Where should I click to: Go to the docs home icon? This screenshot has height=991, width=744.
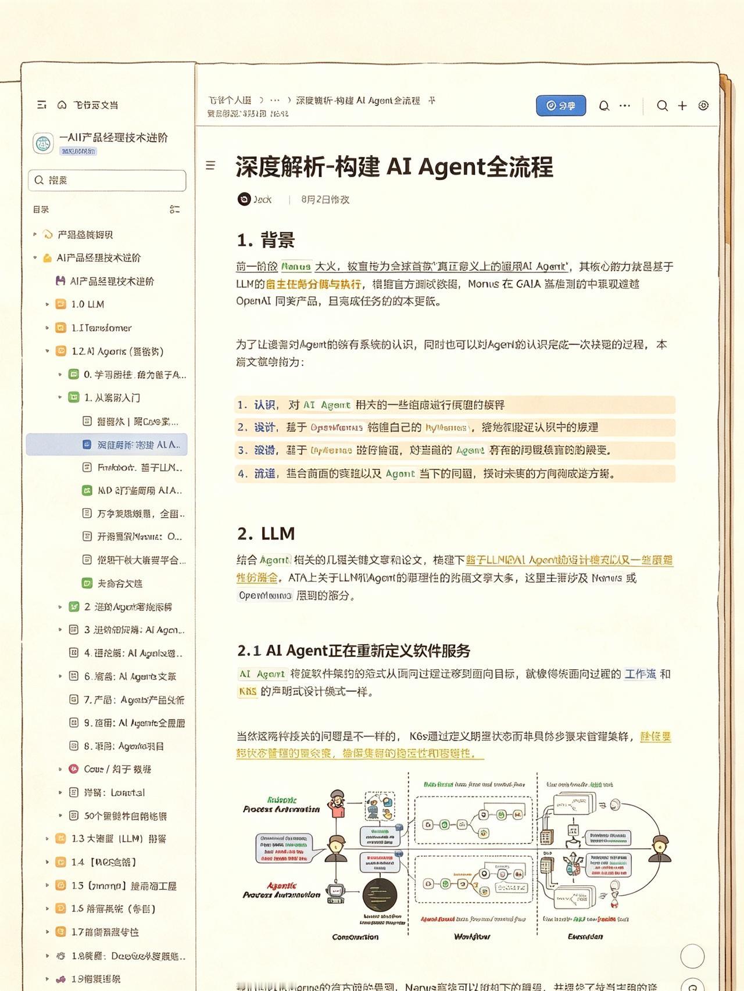point(62,105)
